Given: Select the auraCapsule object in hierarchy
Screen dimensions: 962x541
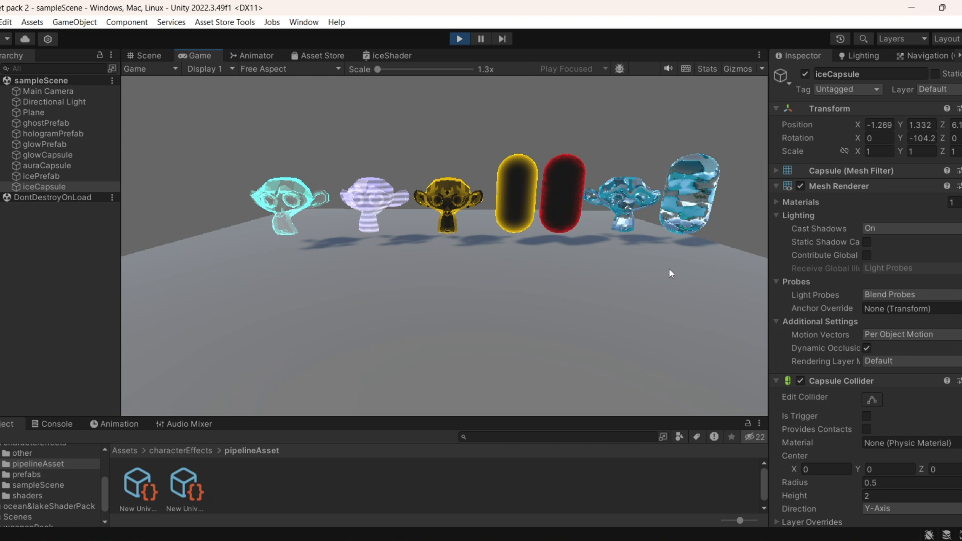Looking at the screenshot, I should [47, 165].
